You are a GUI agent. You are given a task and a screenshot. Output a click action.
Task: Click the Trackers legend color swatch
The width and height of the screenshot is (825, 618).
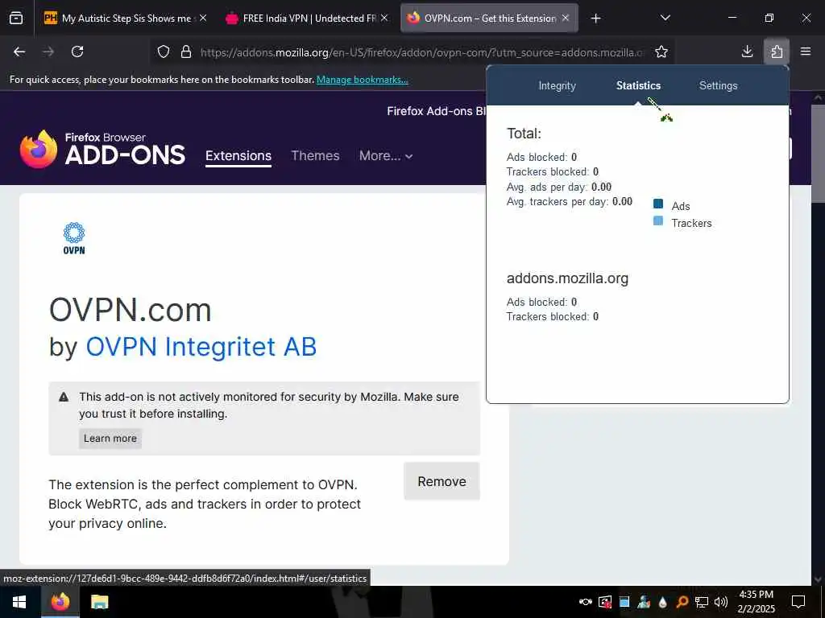click(x=657, y=220)
